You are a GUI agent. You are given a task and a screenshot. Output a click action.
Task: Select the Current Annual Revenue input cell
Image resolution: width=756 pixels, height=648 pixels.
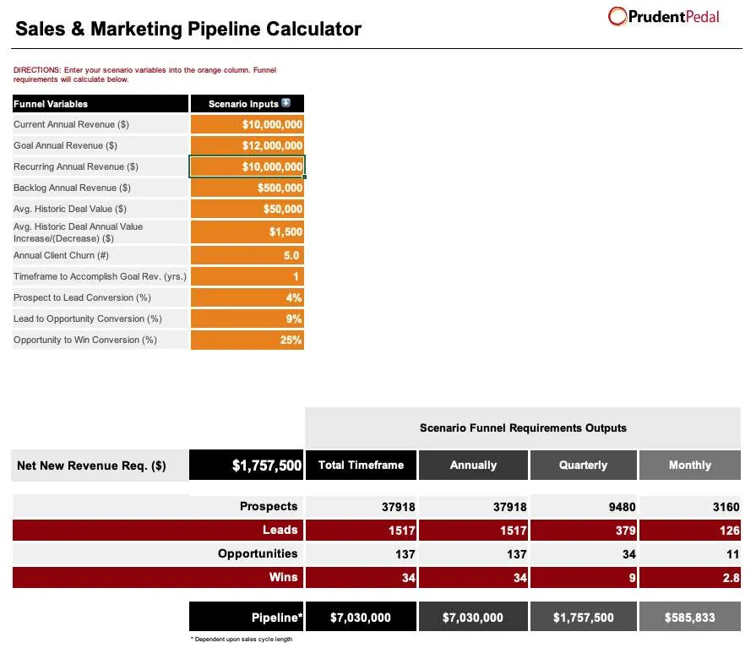coord(247,124)
